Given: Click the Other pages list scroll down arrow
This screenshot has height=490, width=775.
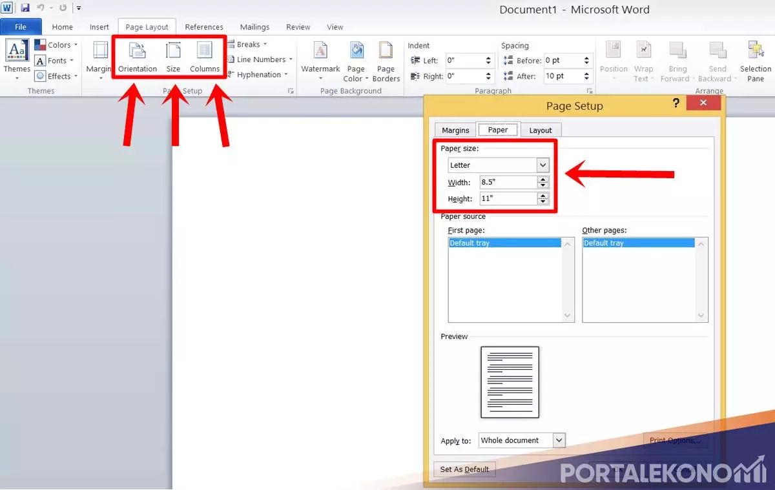Looking at the screenshot, I should 701,316.
